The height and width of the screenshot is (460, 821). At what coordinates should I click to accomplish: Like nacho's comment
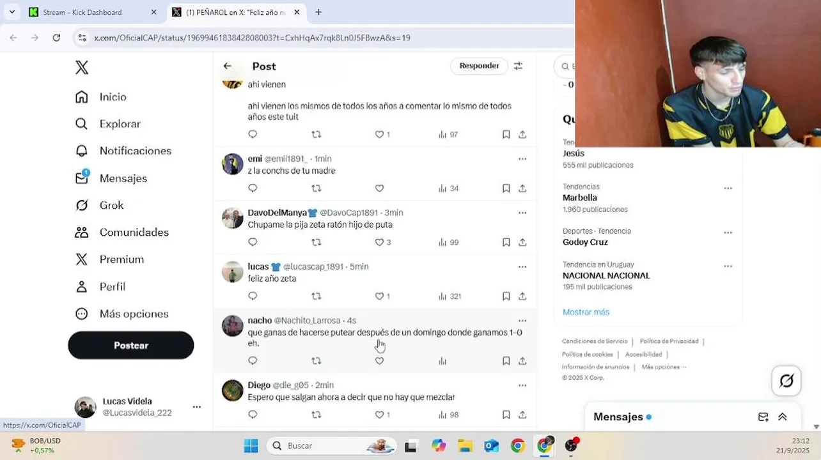coord(379,361)
